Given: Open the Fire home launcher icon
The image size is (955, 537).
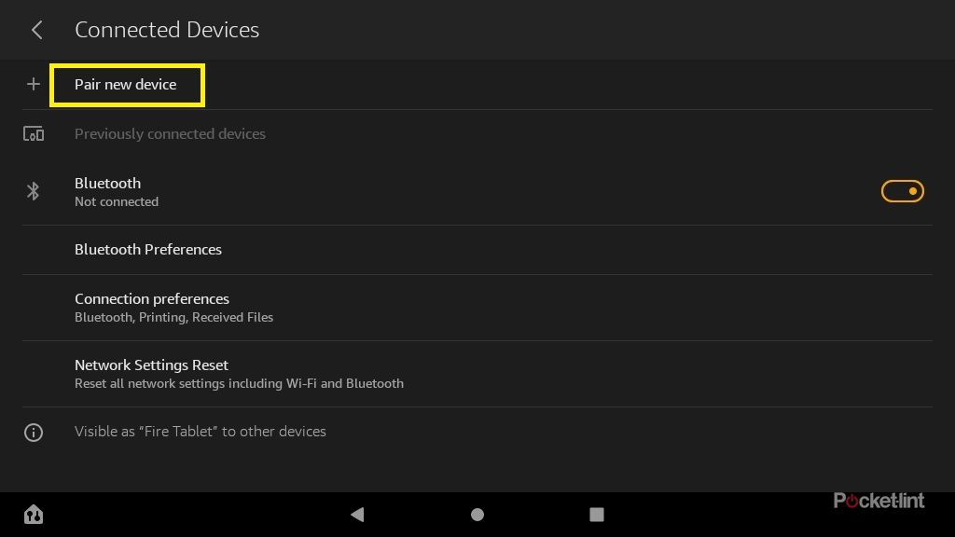Looking at the screenshot, I should click(x=34, y=514).
